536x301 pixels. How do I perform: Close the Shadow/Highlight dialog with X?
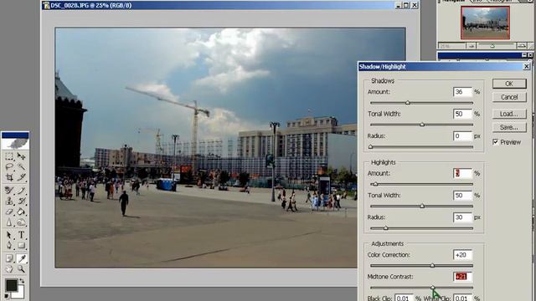click(x=527, y=67)
